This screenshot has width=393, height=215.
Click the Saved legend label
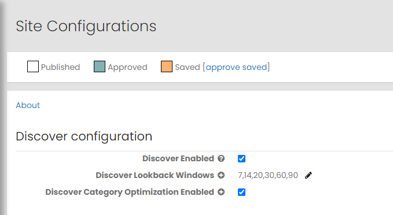(x=188, y=67)
